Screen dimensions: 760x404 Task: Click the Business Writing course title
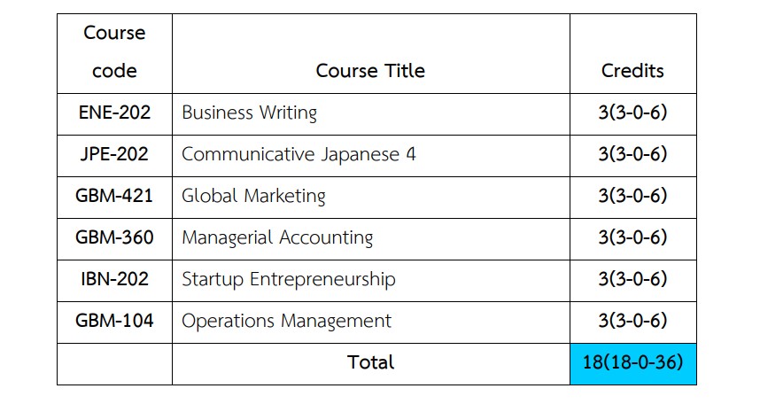tap(249, 113)
